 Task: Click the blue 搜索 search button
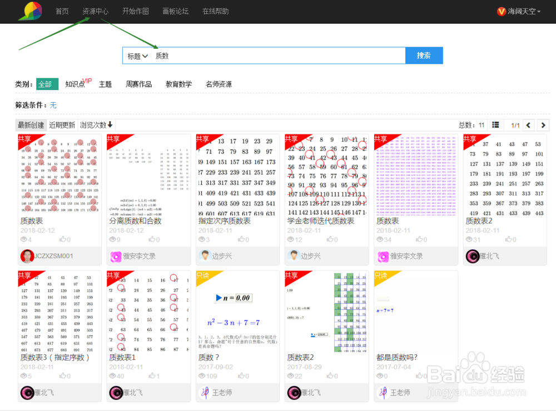(x=424, y=56)
